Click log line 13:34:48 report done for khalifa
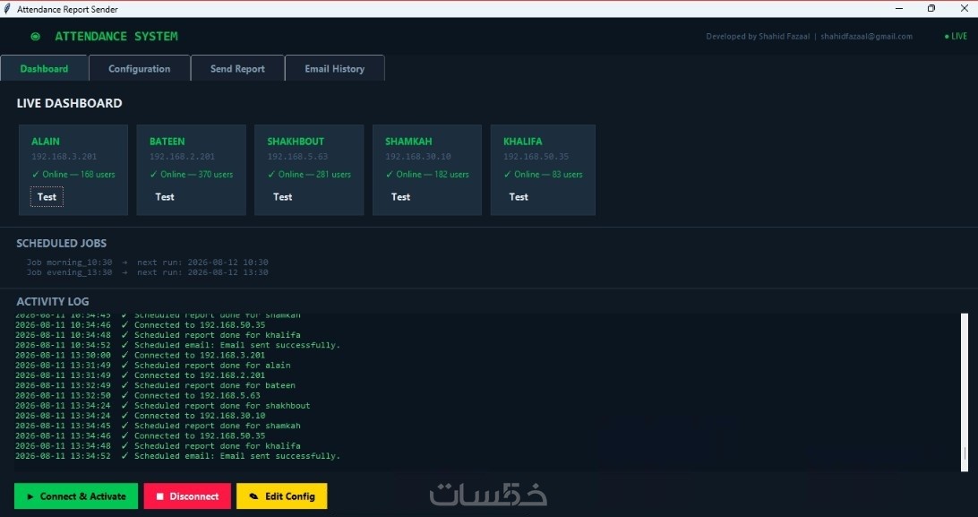978x517 pixels. coord(158,446)
